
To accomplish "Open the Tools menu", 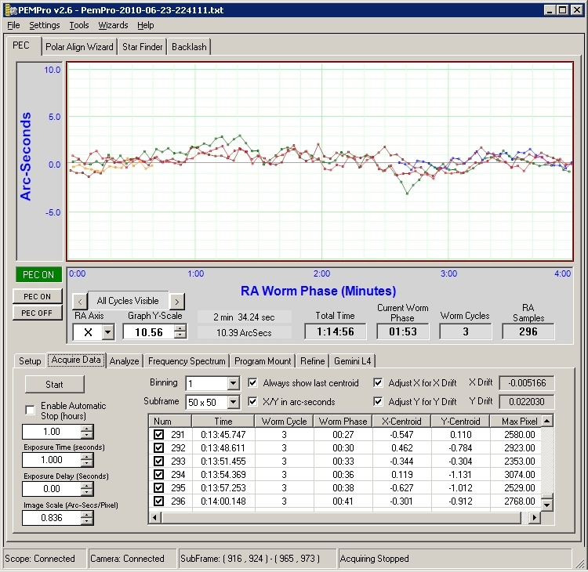I will (x=79, y=25).
